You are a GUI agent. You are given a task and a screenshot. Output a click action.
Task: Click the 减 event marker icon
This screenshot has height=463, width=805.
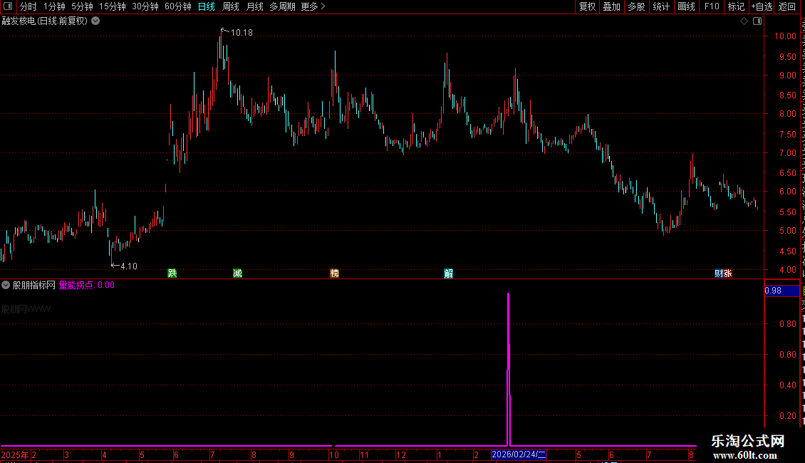[237, 273]
